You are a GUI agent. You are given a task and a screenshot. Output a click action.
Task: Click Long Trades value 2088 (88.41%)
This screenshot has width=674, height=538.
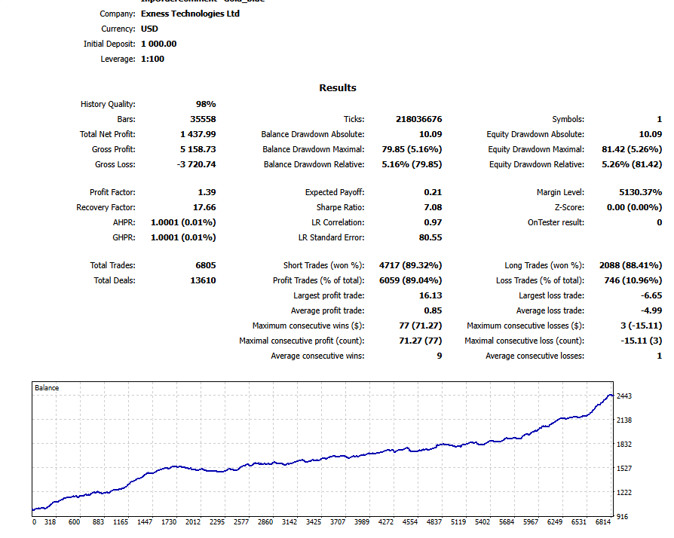point(630,265)
